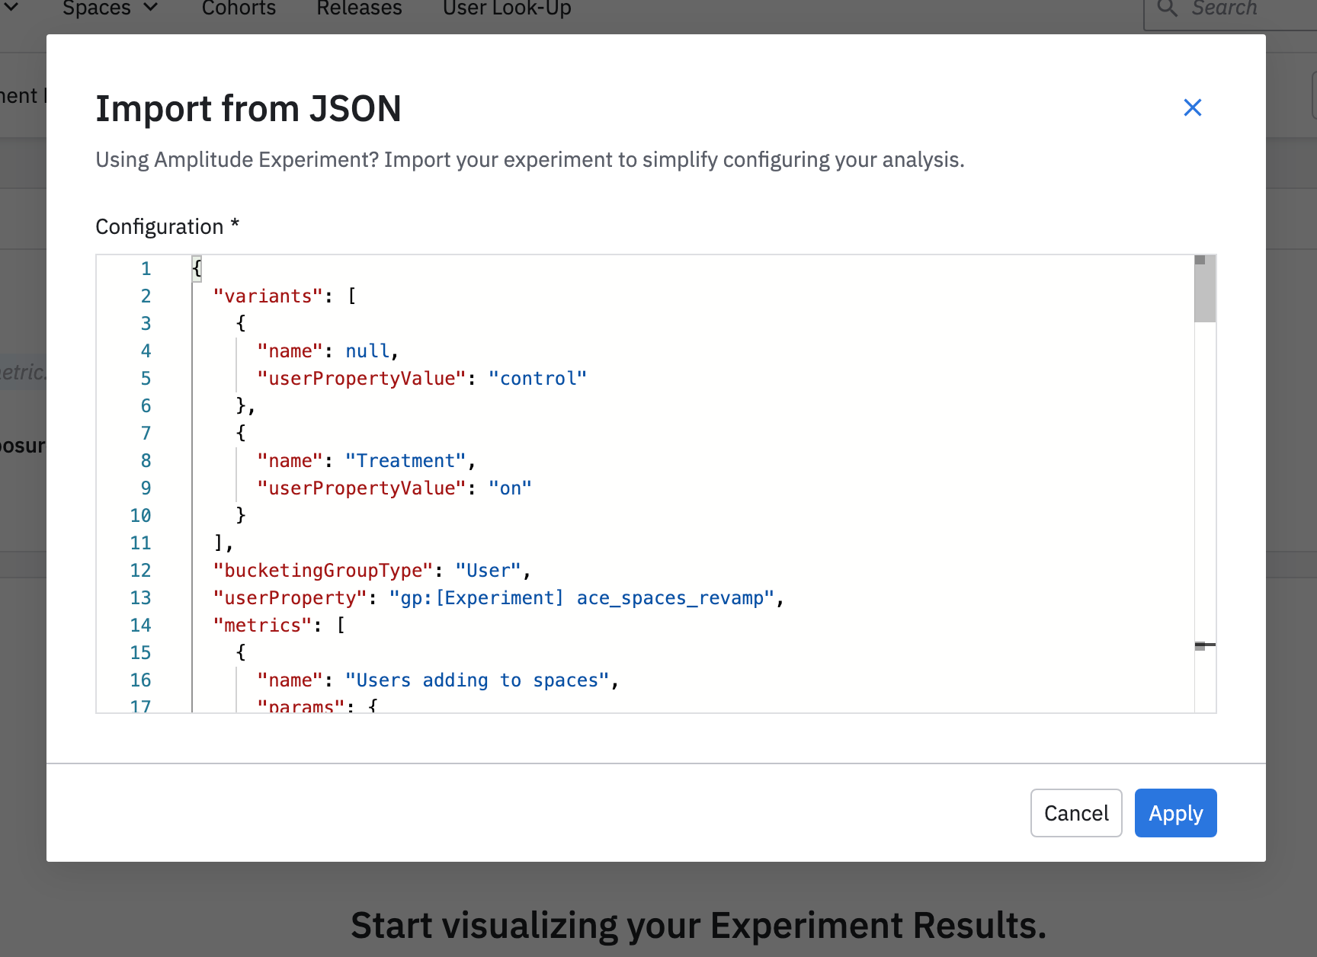Click the "bucketingGroupType" key
The height and width of the screenshot is (957, 1317).
[x=323, y=570]
